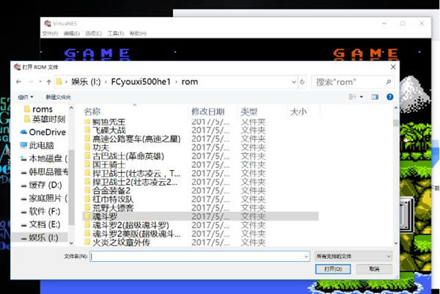Open 工具(T) menu in VirtuaNES window
This screenshot has width=440, height=294.
point(116,34)
